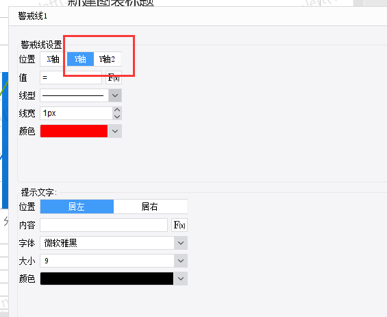The height and width of the screenshot is (317, 387).
Task: Click the black hint text color swatch
Action: tap(107, 279)
